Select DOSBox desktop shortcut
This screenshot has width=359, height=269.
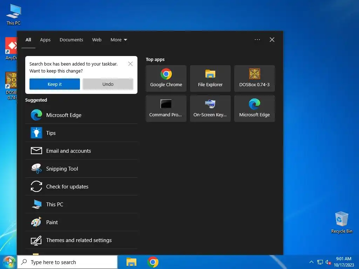(11, 86)
